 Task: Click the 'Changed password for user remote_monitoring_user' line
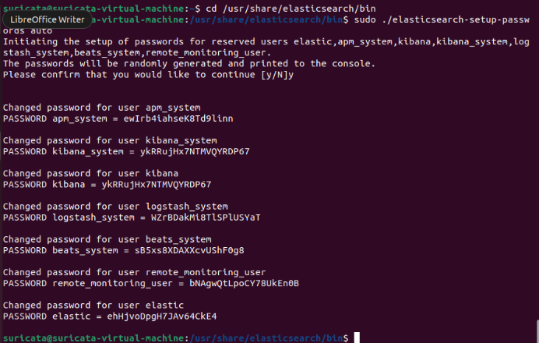(135, 272)
